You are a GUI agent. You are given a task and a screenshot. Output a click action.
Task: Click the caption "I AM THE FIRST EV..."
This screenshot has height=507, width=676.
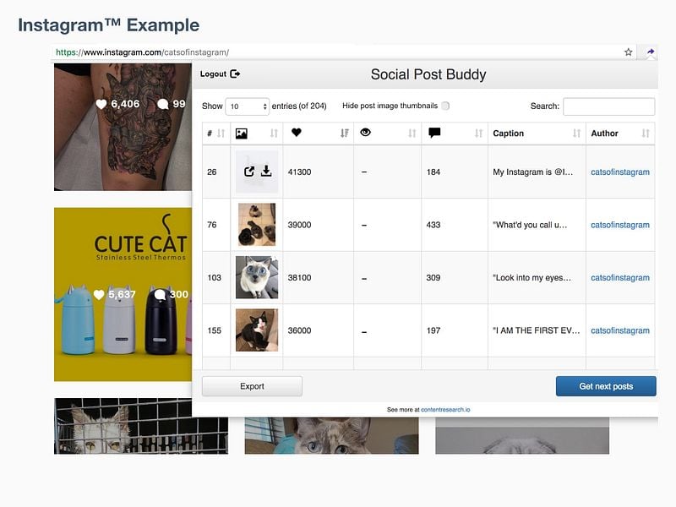coord(537,330)
